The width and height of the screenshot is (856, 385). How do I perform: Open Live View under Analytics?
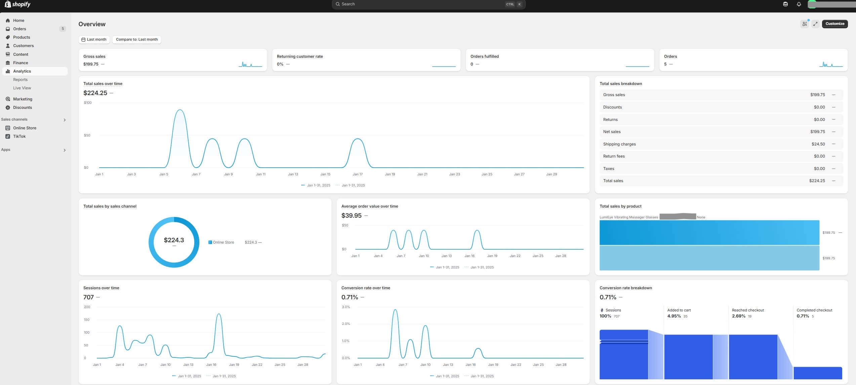pyautogui.click(x=22, y=88)
